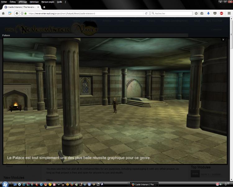233x187 pixels.
Task: Click the system tray clock
Action: (x=227, y=184)
